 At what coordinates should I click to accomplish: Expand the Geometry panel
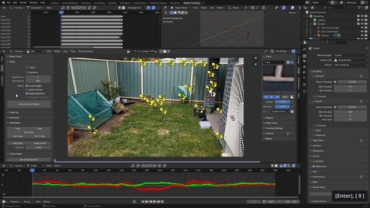(14, 118)
